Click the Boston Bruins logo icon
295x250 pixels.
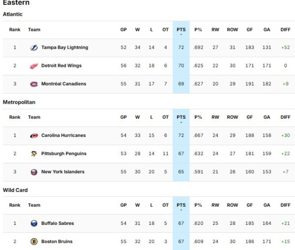(34, 242)
